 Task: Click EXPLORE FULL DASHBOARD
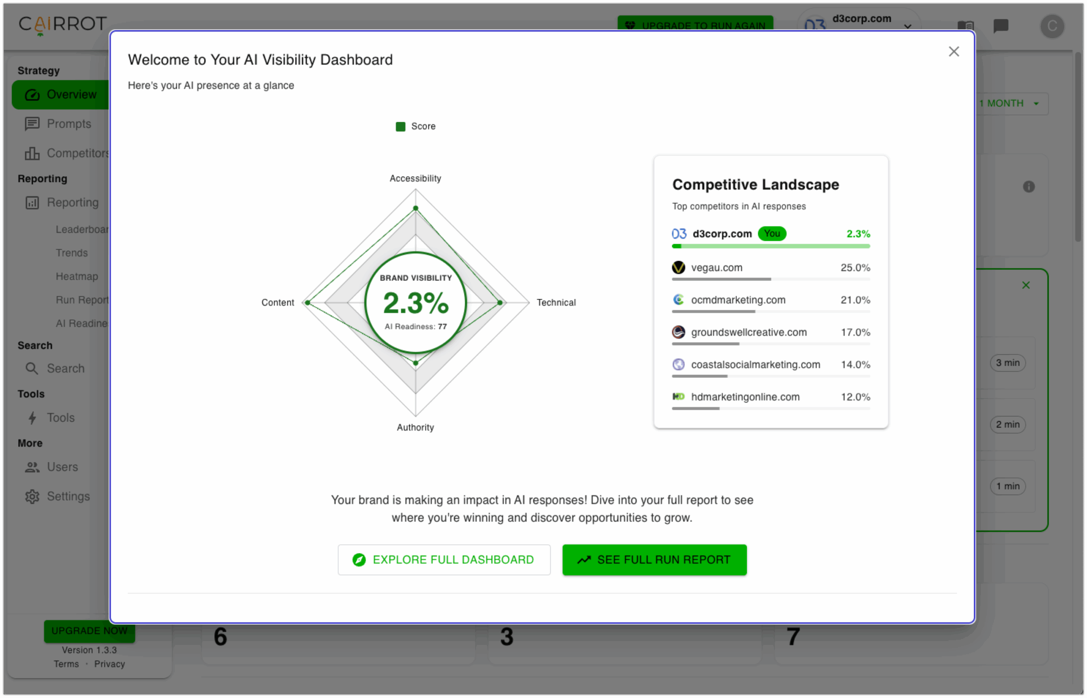click(x=444, y=560)
